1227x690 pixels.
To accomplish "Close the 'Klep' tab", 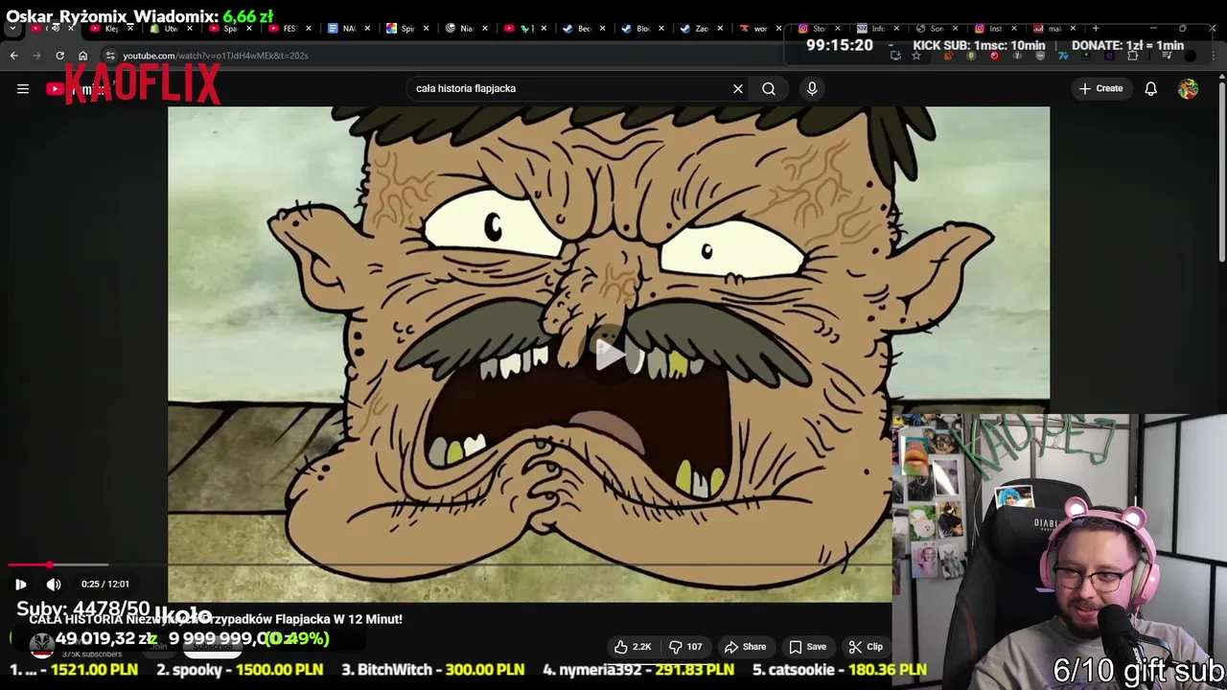I will point(130,29).
